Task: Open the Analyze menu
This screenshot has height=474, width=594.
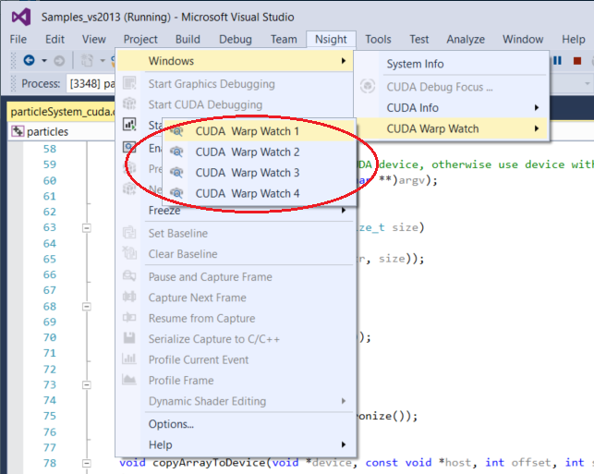Action: (466, 39)
